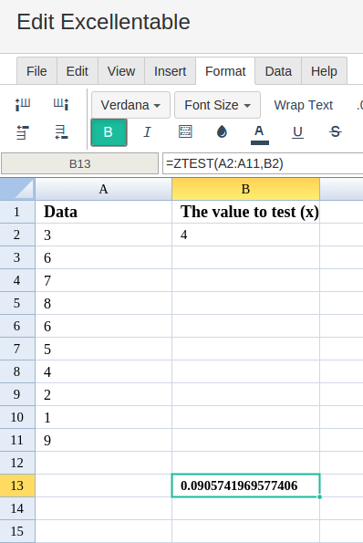
Task: Switch to the Insert tab
Action: (x=170, y=71)
